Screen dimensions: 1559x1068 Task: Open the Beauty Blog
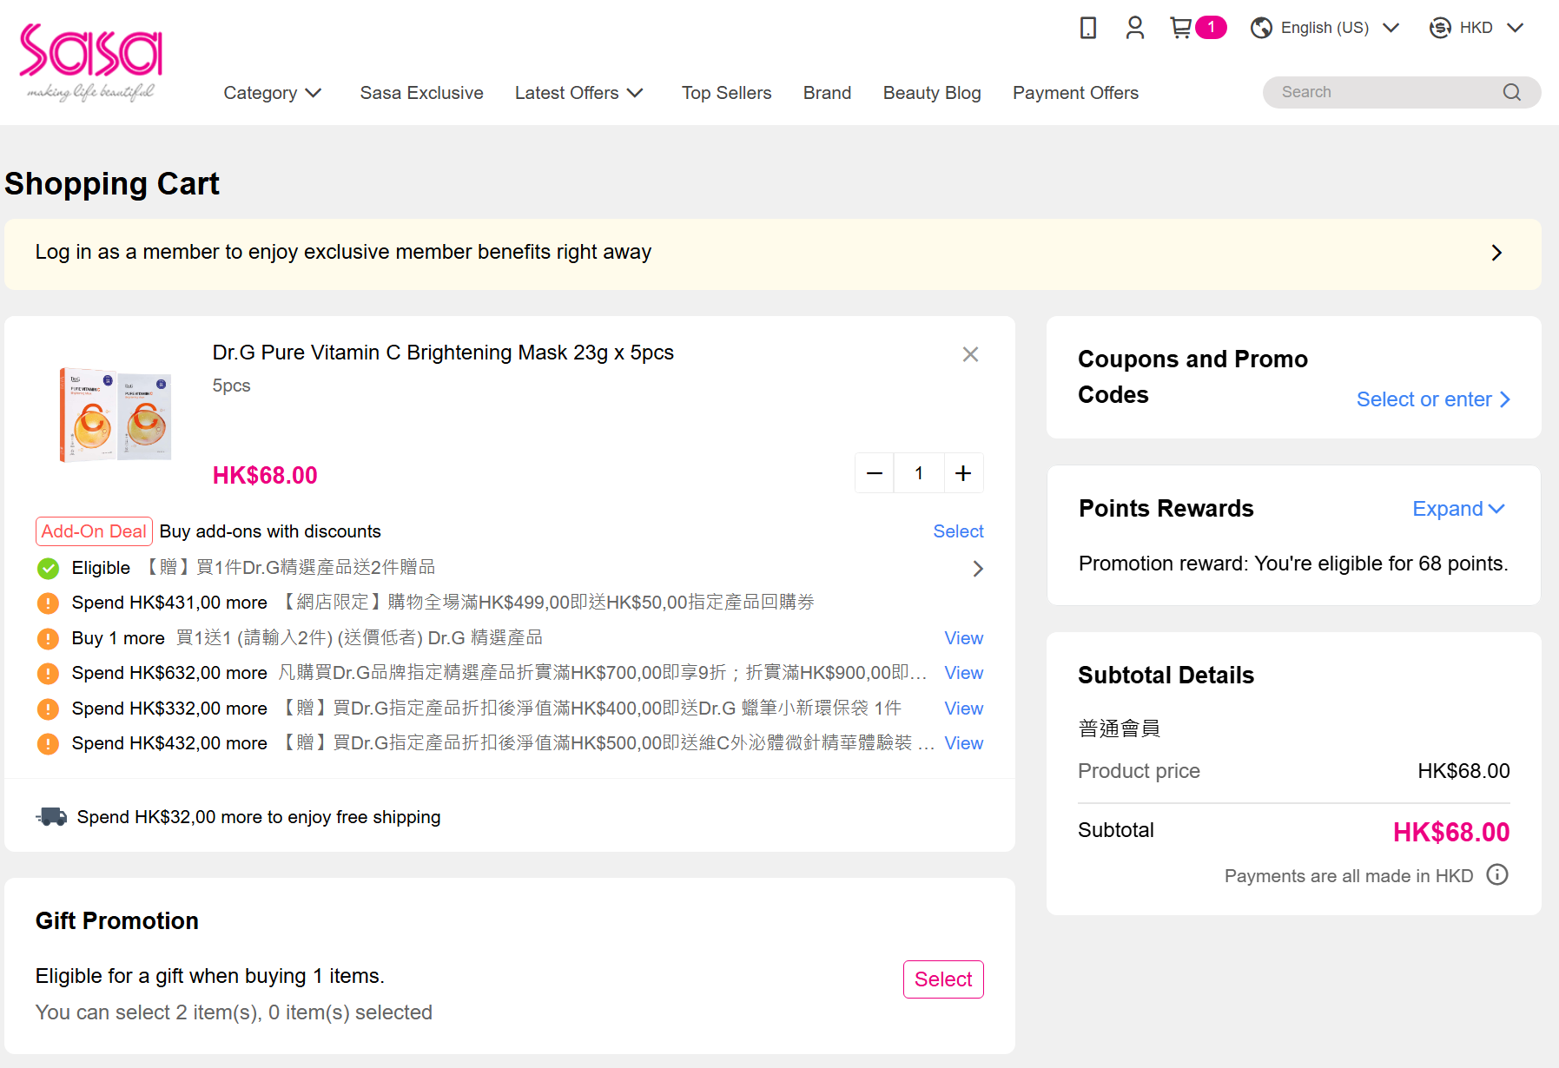pos(932,93)
